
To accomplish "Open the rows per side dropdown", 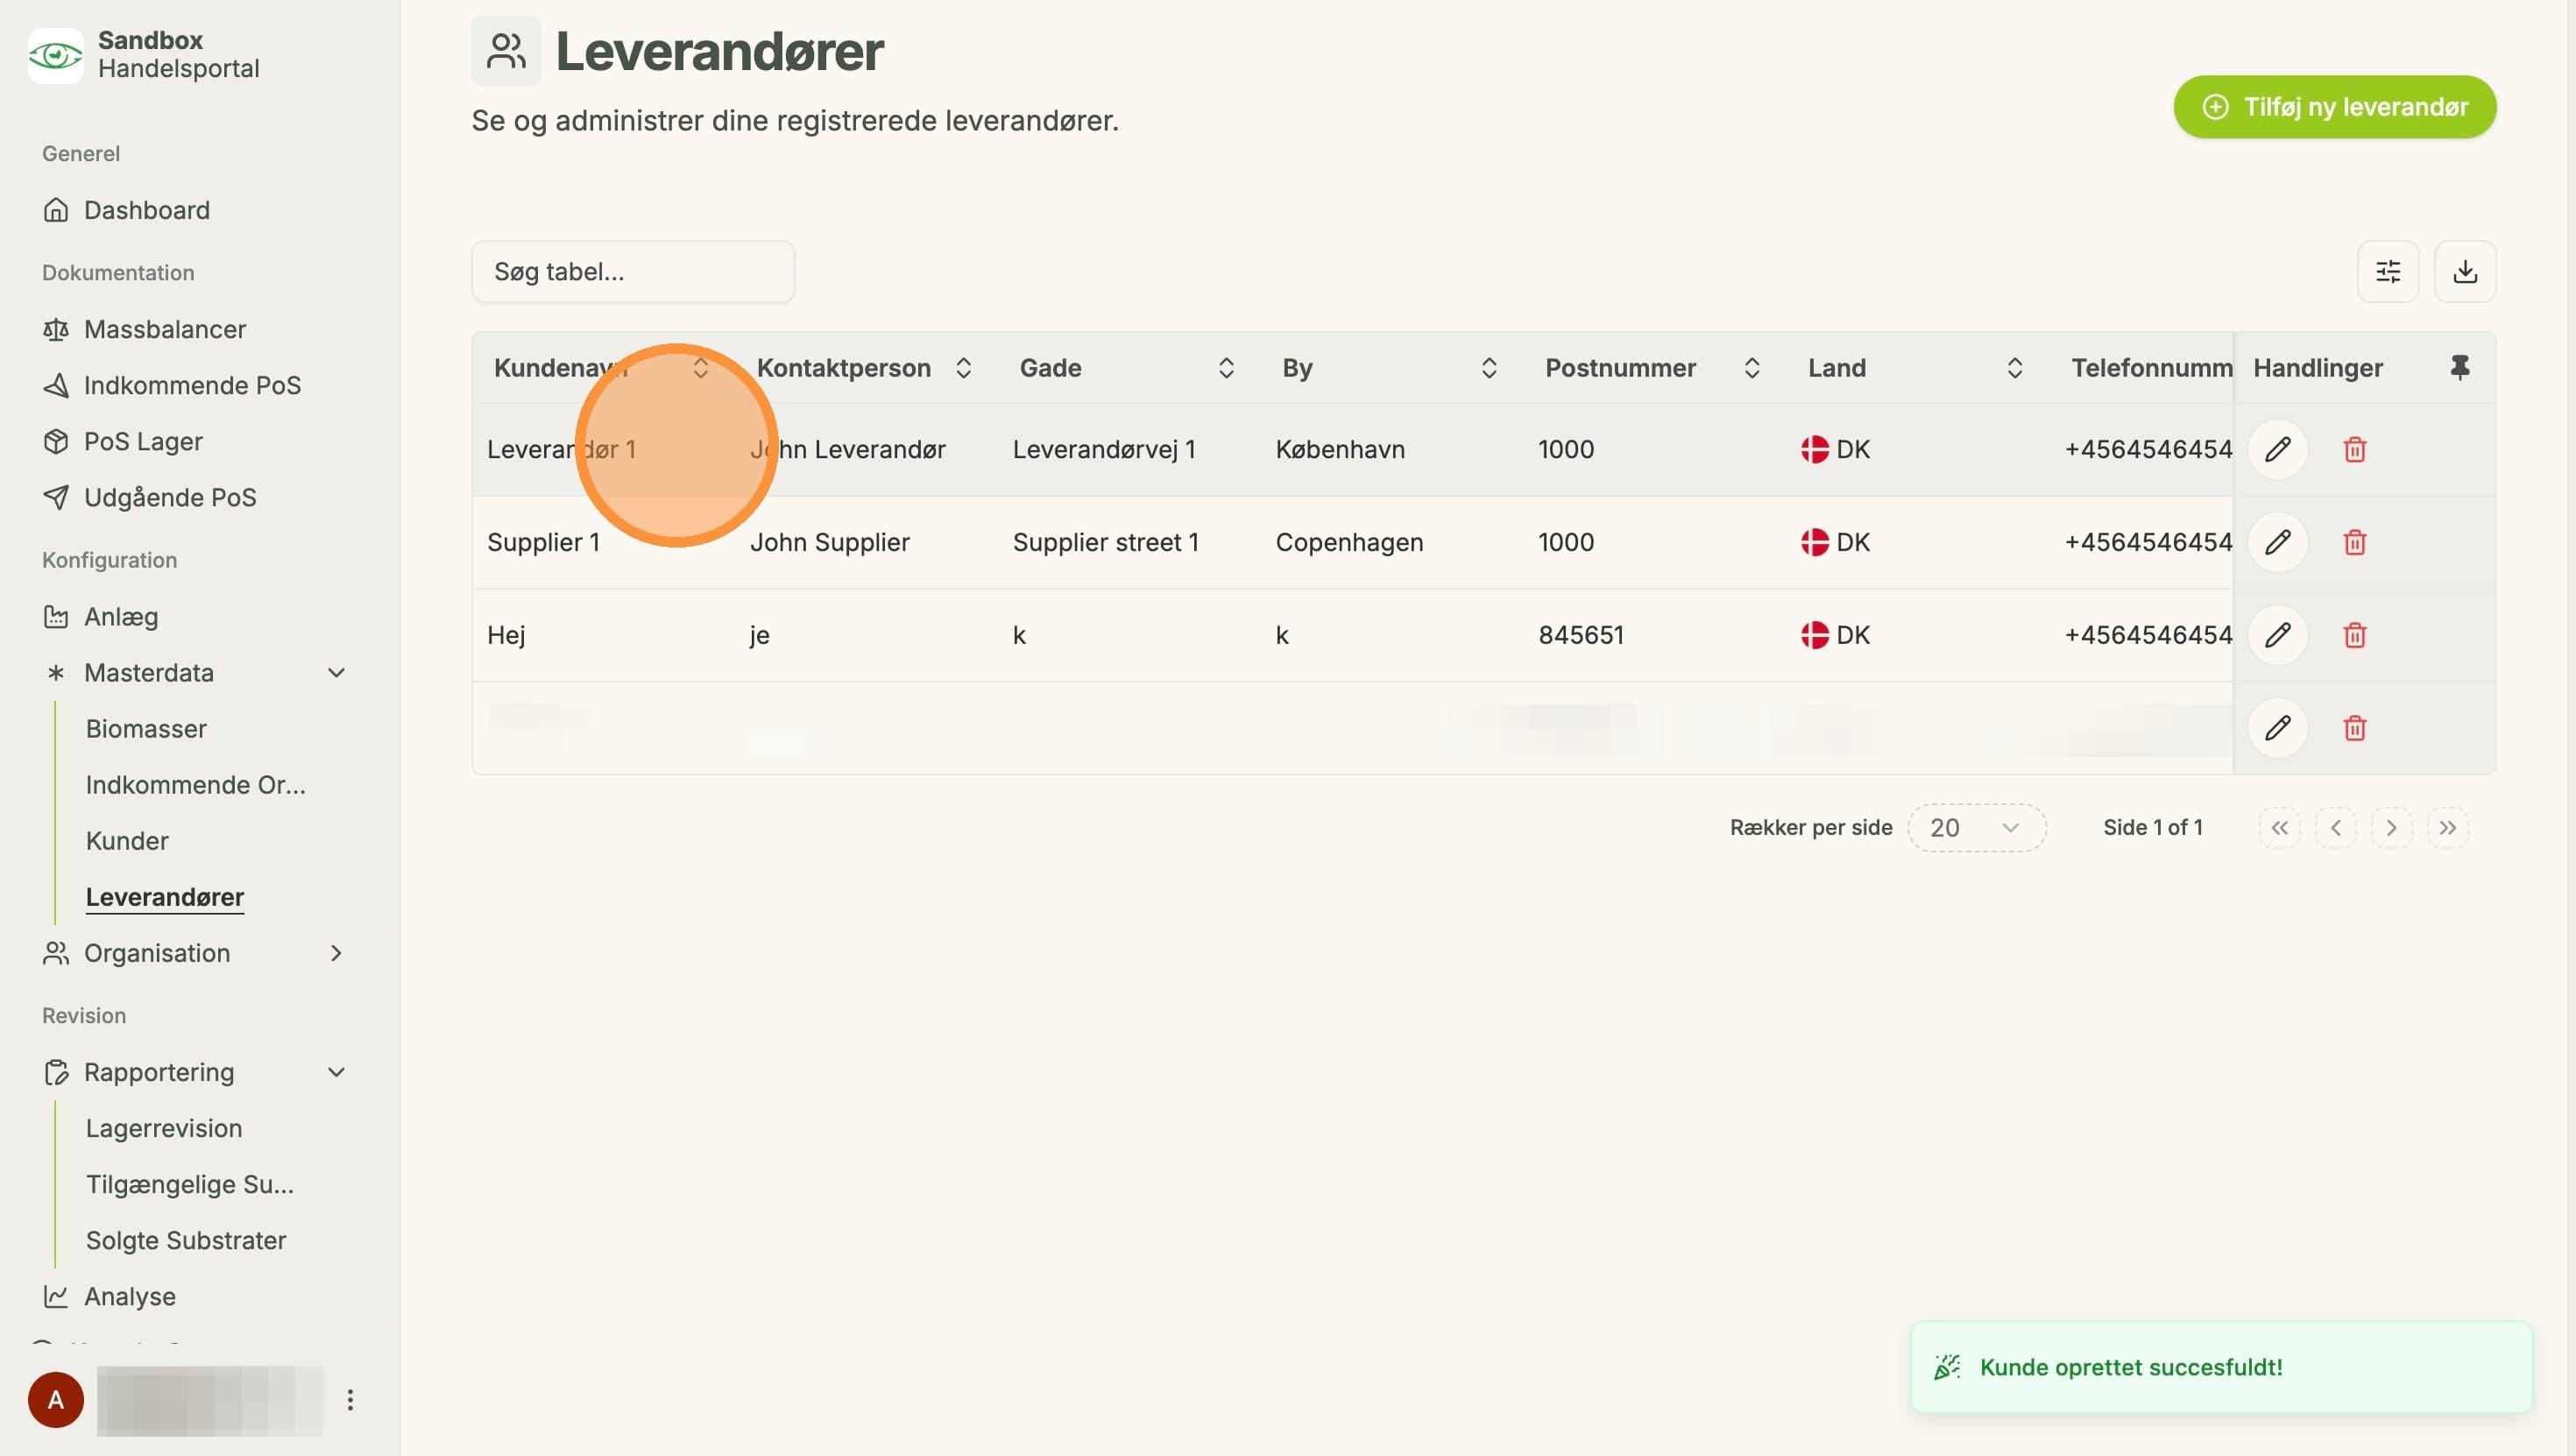I will pos(1976,827).
